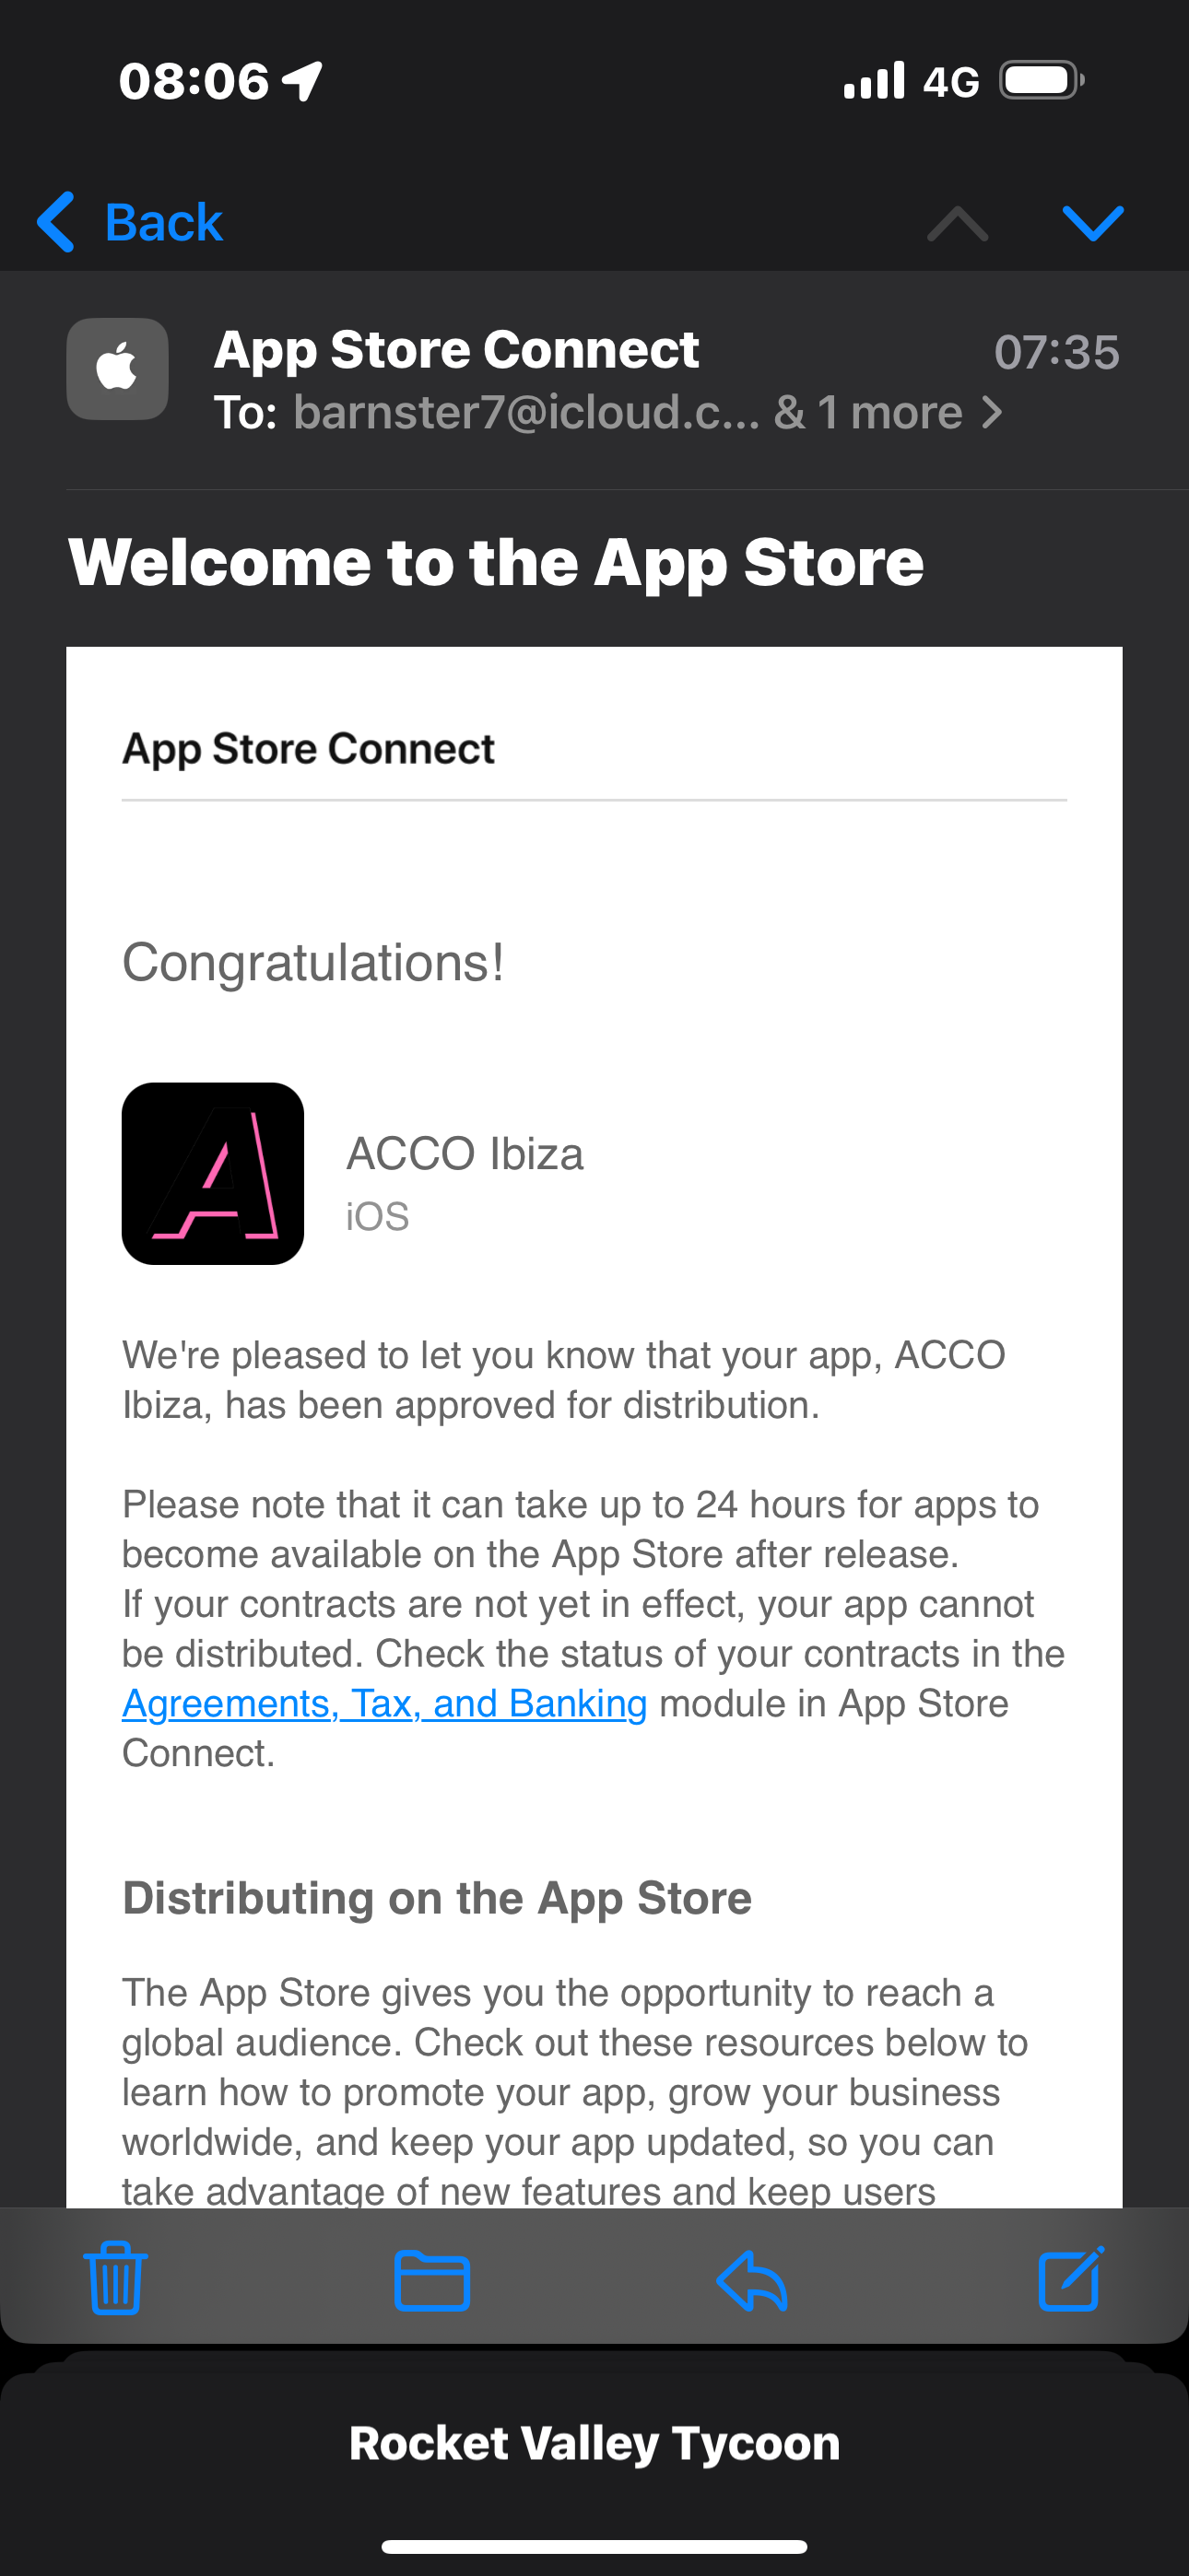Viewport: 1189px width, 2576px height.
Task: Go to next message with down chevron
Action: tap(1092, 223)
